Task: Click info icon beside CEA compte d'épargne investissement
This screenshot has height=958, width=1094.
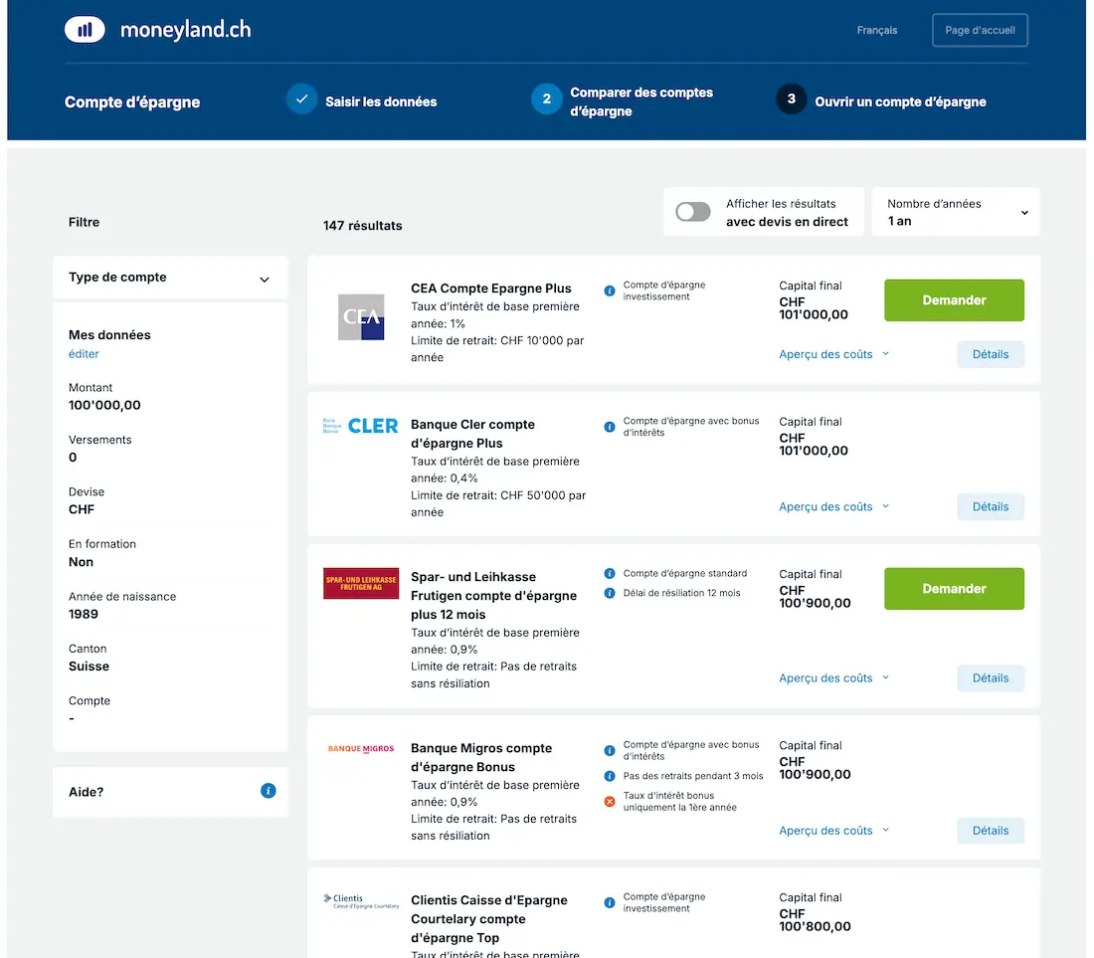Action: 610,290
